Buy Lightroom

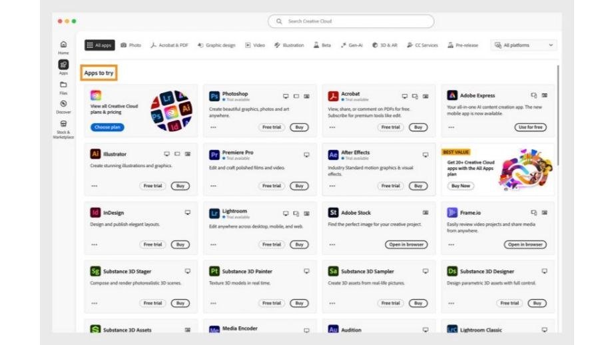[299, 244]
